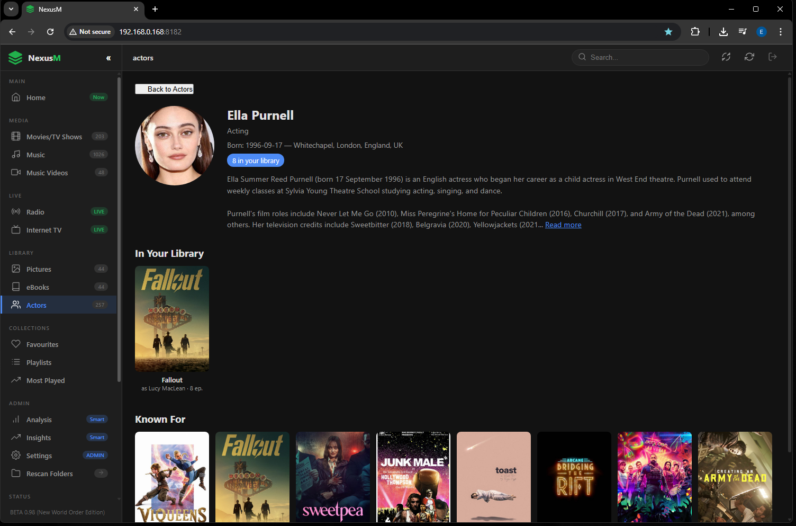Screen dimensions: 796x526
Task: Navigate to Movies/TV Shows
Action: pyautogui.click(x=53, y=136)
